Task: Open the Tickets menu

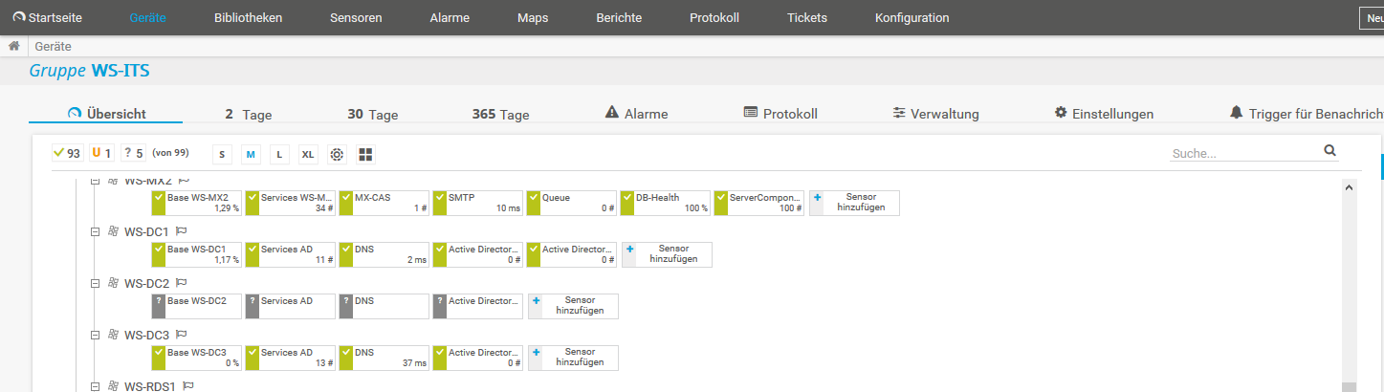Action: pyautogui.click(x=807, y=18)
